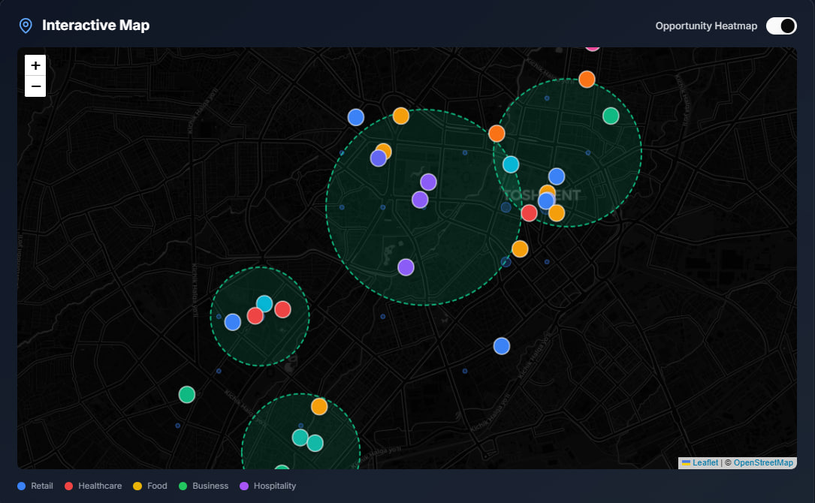Image resolution: width=815 pixels, height=503 pixels.
Task: Click the location pin icon beside Interactive Map
Action: pyautogui.click(x=26, y=26)
